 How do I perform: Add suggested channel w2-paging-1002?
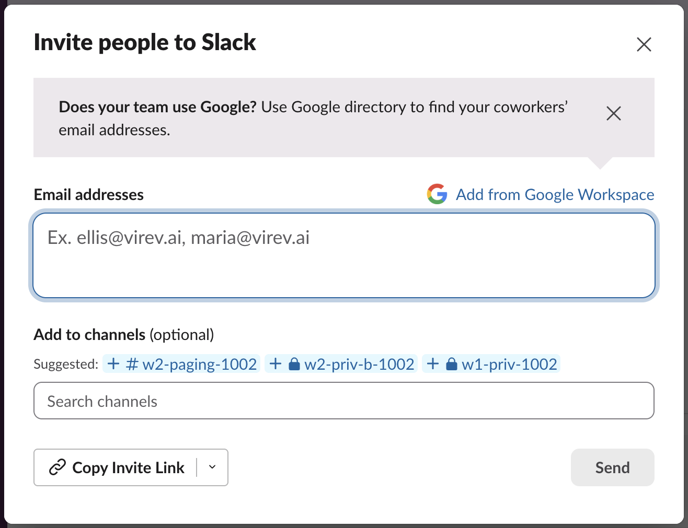point(181,364)
